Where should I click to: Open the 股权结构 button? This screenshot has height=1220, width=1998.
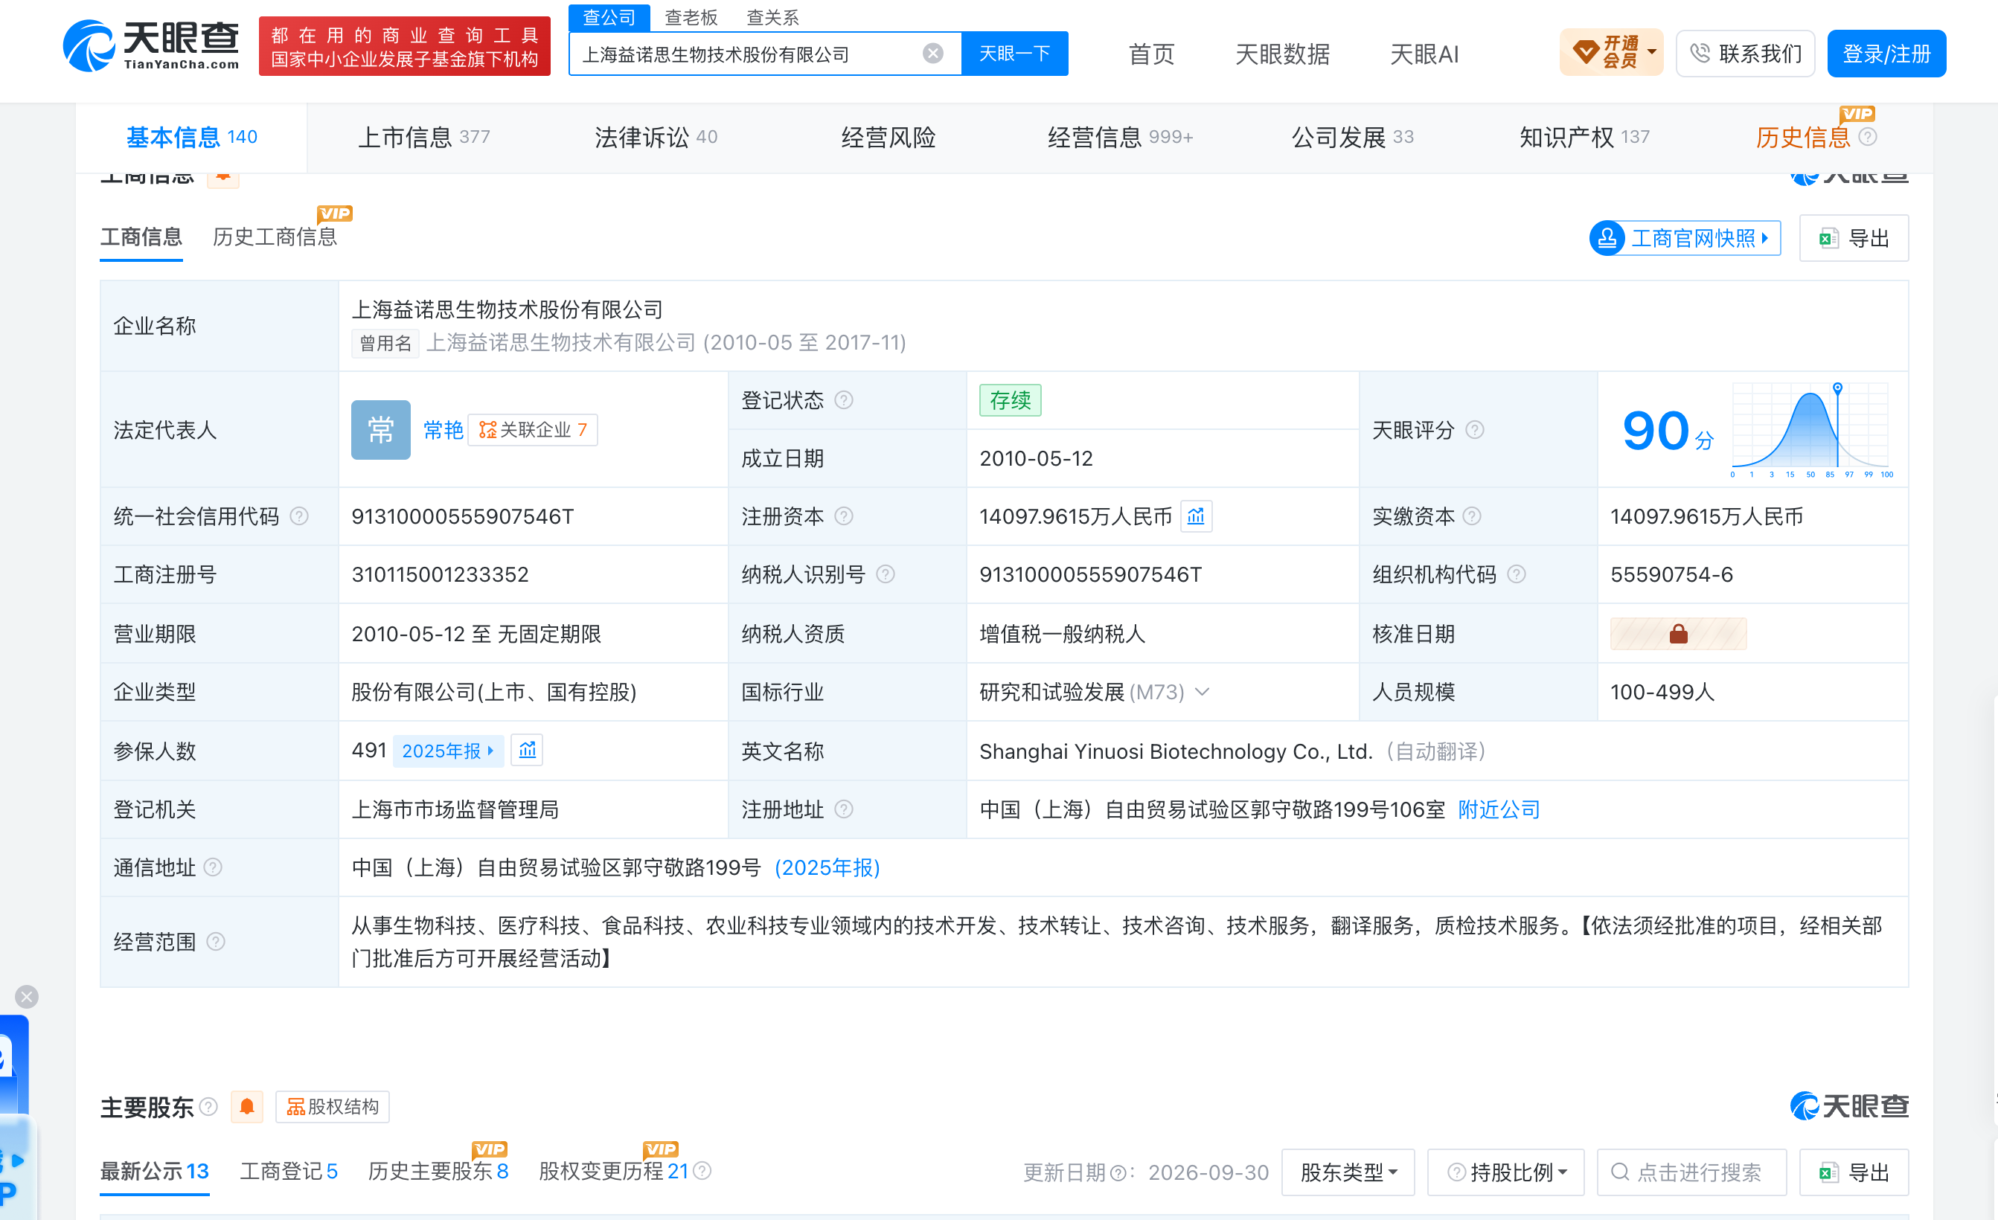(x=333, y=1106)
